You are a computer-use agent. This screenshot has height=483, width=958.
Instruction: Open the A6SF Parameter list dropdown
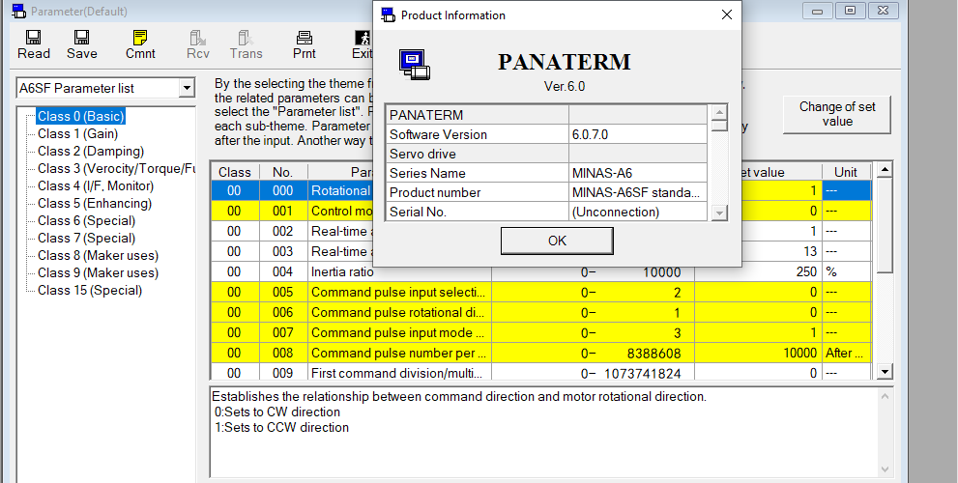click(186, 88)
